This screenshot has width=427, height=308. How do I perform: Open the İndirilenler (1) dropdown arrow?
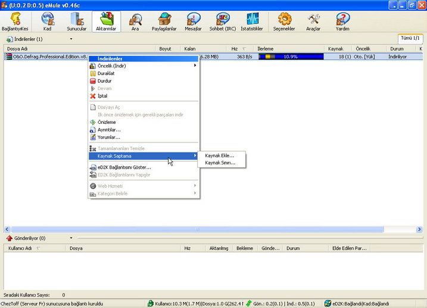tap(71, 39)
